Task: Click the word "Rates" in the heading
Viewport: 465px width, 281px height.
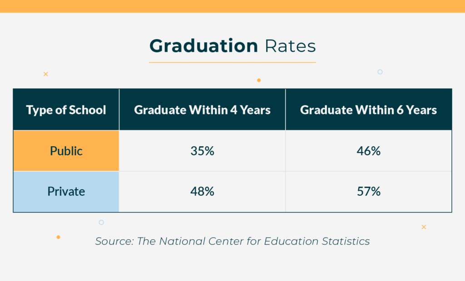Action: [x=290, y=46]
